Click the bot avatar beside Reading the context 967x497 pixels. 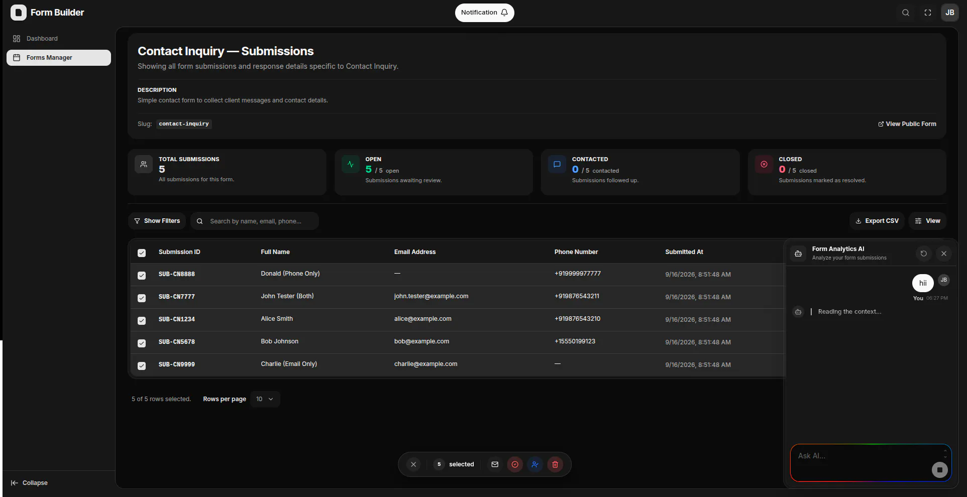pyautogui.click(x=798, y=312)
